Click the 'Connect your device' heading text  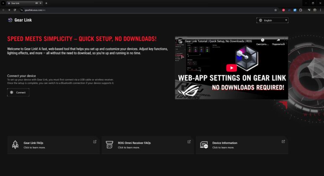click(21, 76)
